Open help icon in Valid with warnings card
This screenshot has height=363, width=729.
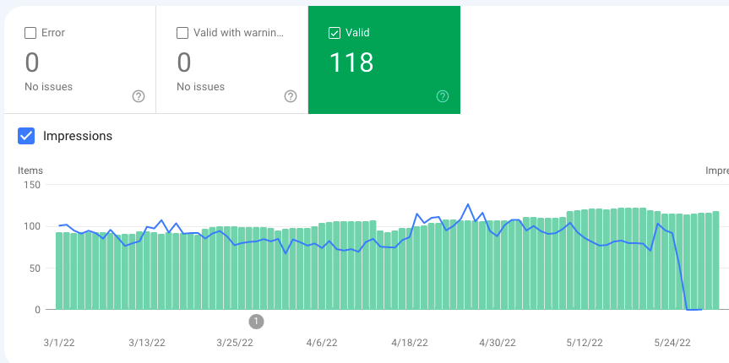pyautogui.click(x=291, y=96)
